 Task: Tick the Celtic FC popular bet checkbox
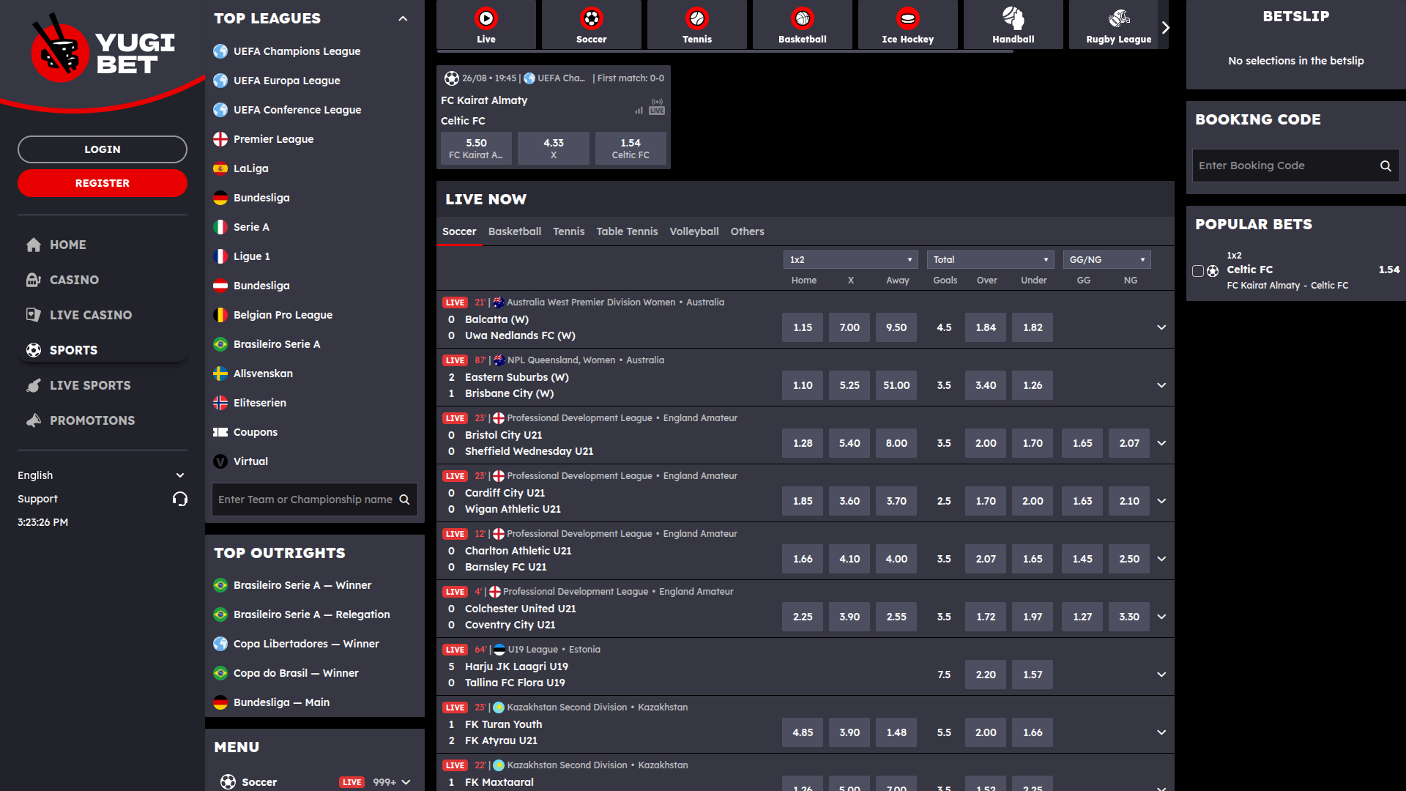(1198, 271)
